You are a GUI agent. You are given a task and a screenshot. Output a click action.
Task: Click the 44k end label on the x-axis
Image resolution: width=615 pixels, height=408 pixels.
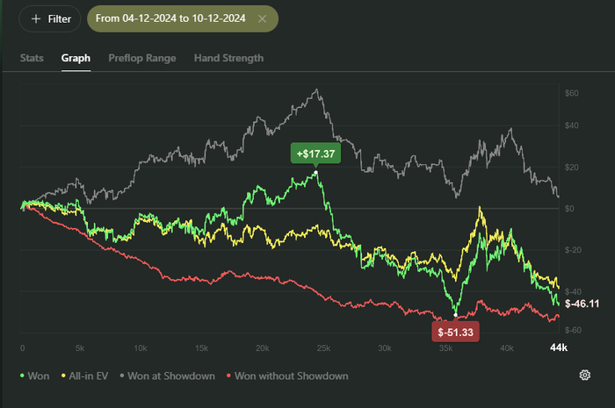click(x=558, y=348)
